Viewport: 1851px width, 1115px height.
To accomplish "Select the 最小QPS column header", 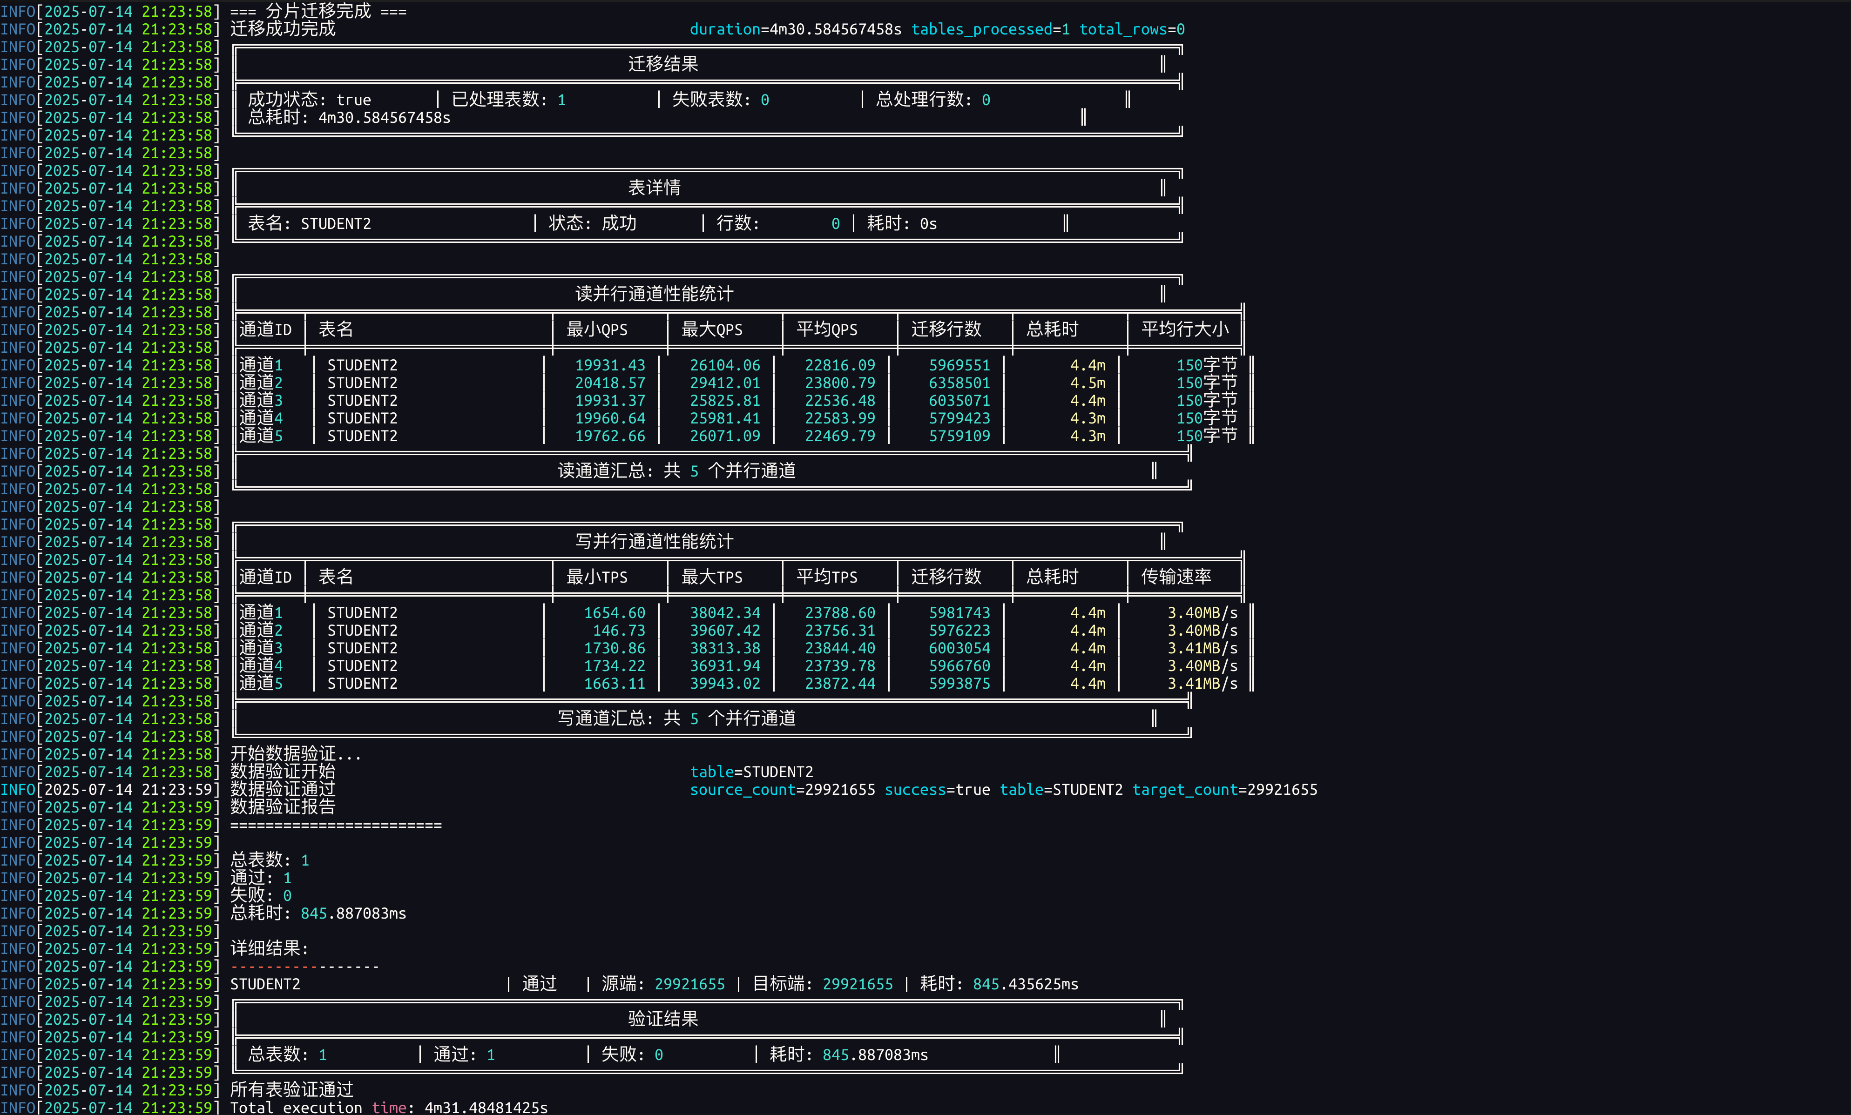I will [x=596, y=329].
